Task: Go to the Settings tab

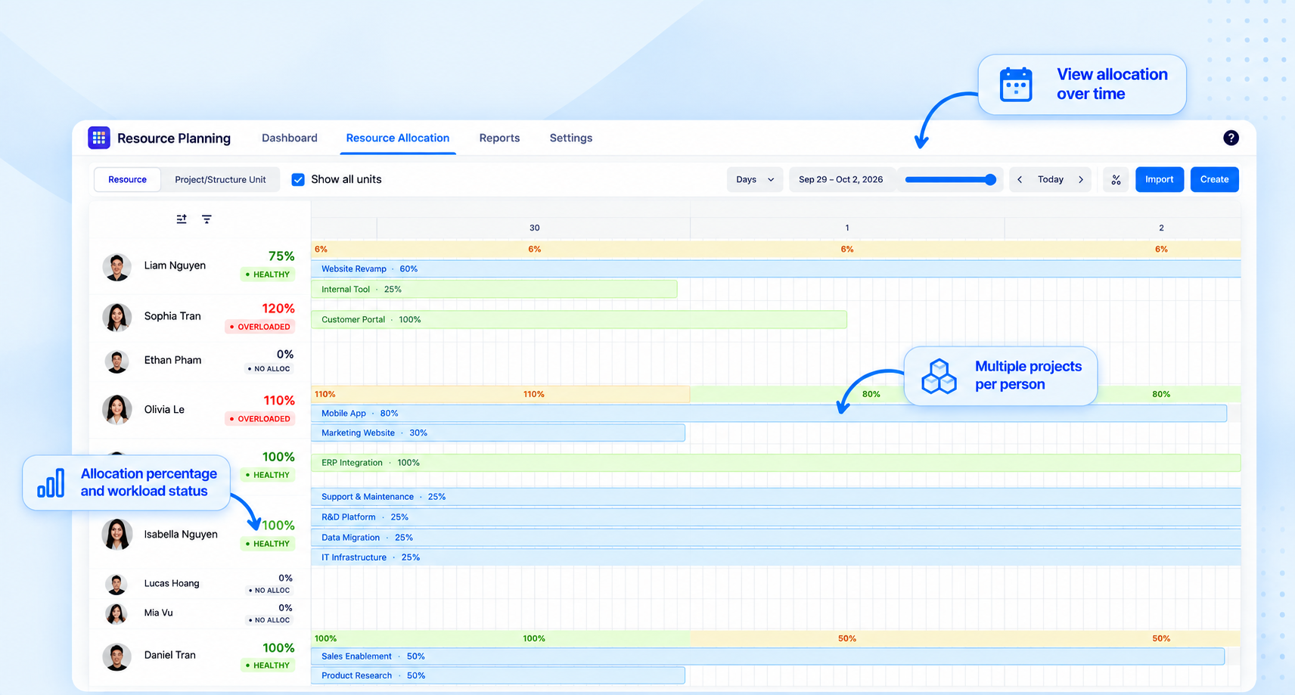Action: click(x=571, y=138)
